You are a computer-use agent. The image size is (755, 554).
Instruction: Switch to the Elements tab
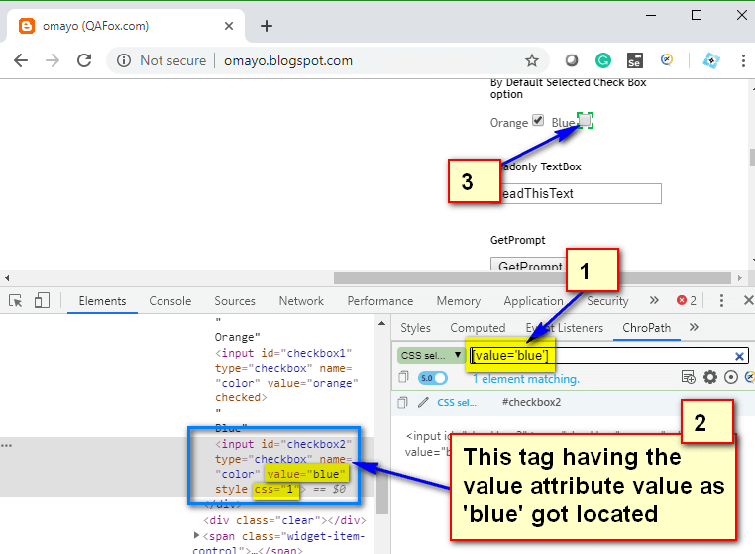point(102,301)
